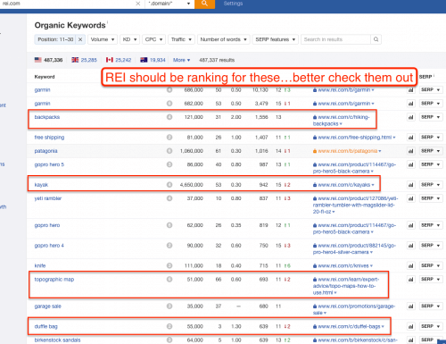Focus the Search in results field
Viewport: 446px width, 344px height.
tap(335, 39)
